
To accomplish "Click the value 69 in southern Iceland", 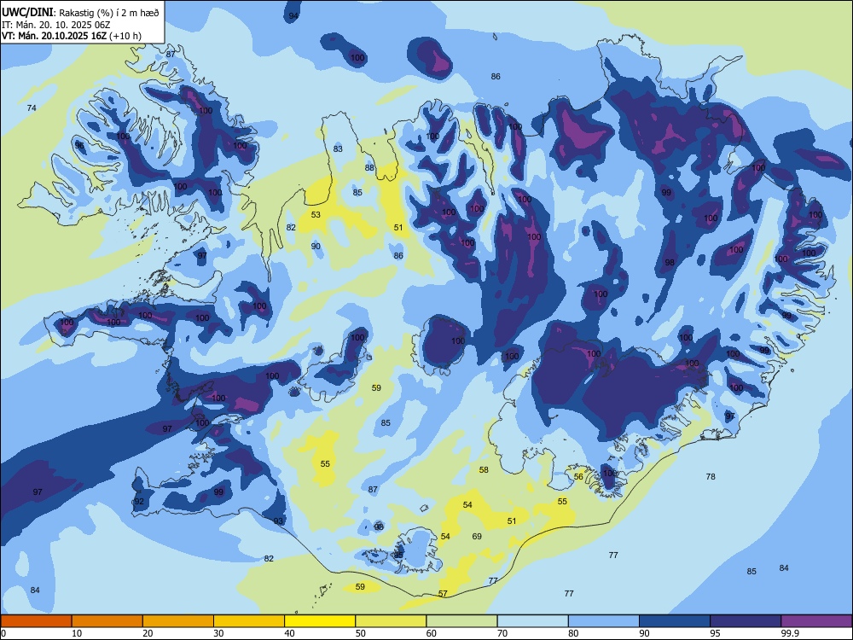I will (477, 536).
